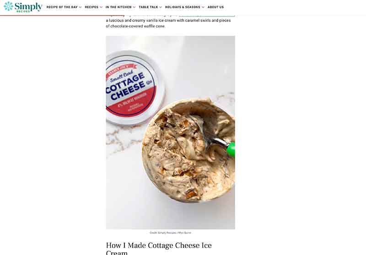366x255 pixels.
Task: Click the Simply Recipes flower logo icon
Action: (8, 6)
